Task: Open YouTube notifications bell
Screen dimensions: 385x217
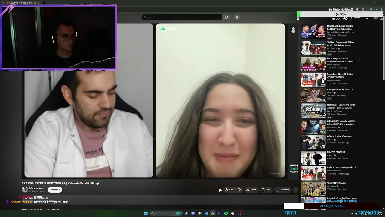Action: (367, 17)
